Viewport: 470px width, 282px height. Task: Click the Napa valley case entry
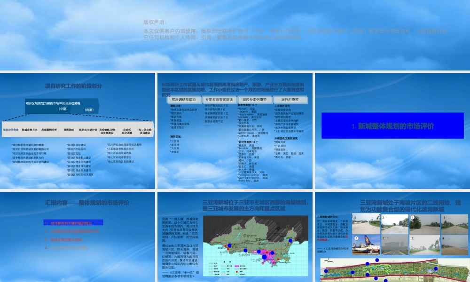pos(252,115)
